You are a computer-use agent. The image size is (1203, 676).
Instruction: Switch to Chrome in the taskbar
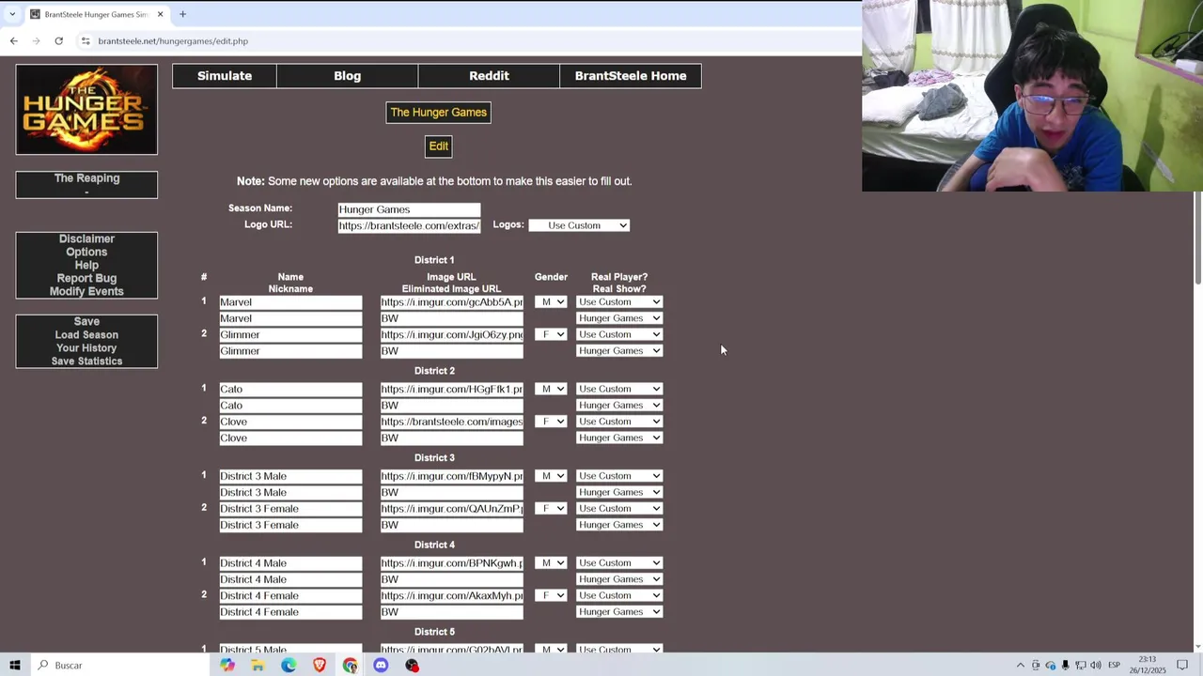pyautogui.click(x=351, y=665)
